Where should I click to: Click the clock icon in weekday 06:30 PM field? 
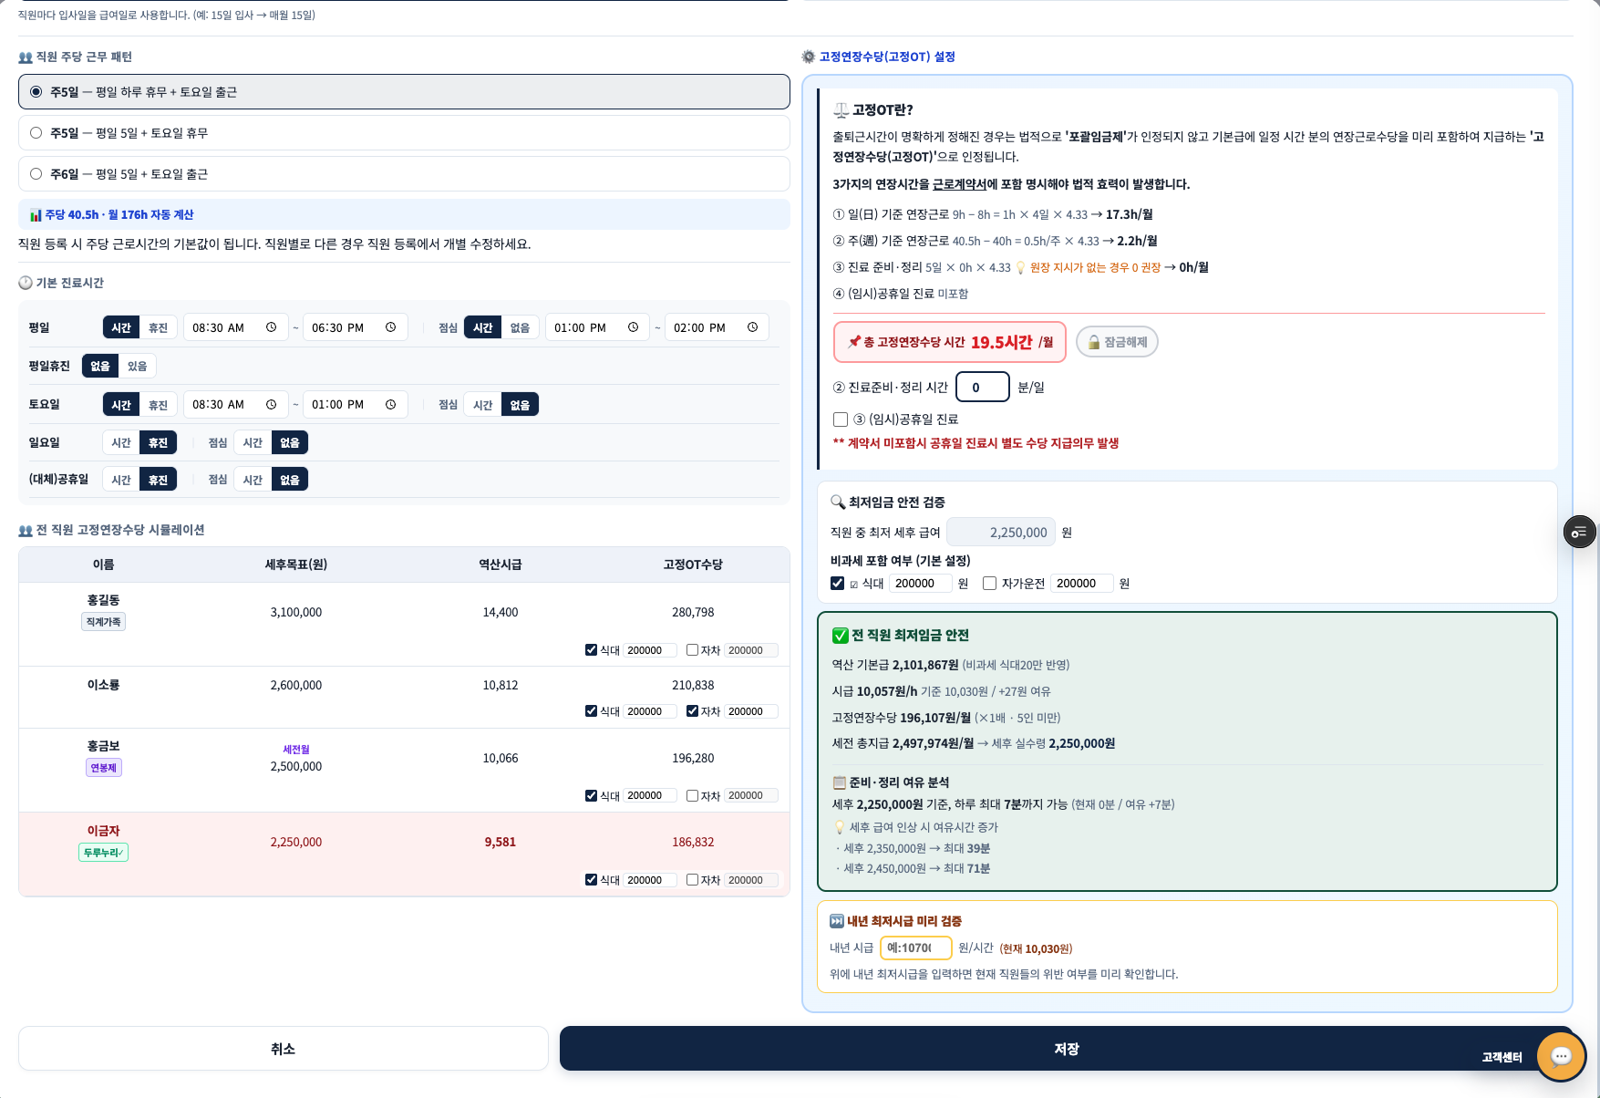click(x=390, y=327)
